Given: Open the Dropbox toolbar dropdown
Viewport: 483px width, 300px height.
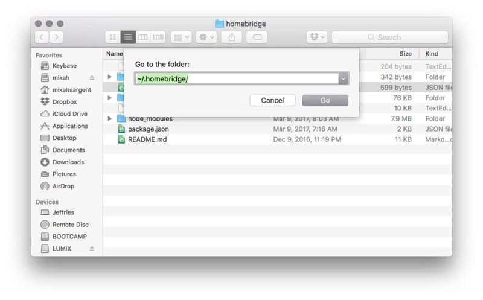Looking at the screenshot, I should (x=317, y=37).
